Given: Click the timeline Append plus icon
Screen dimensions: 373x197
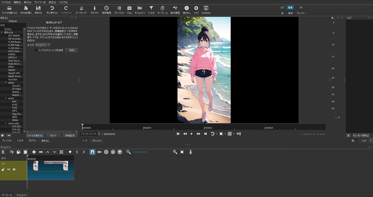Looking at the screenshot, I should (34, 152).
